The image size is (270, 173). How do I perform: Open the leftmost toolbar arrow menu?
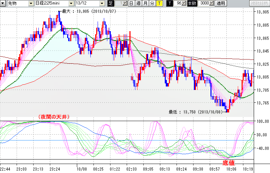click(3, 3)
